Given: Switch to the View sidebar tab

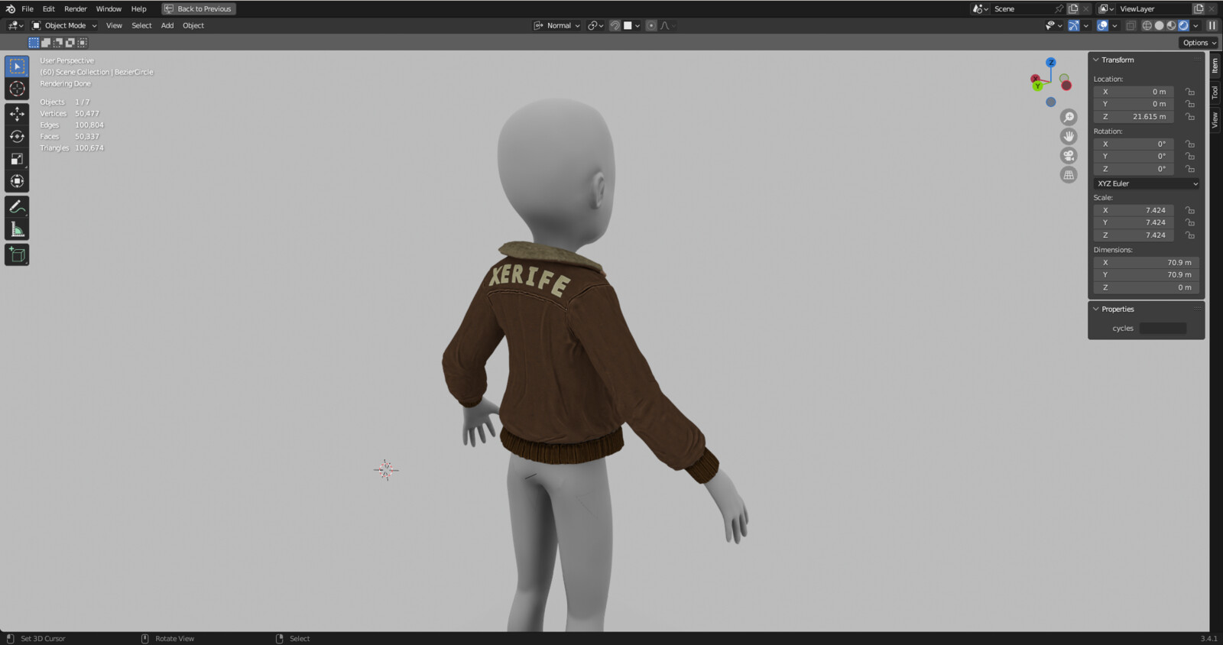Looking at the screenshot, I should [1215, 119].
